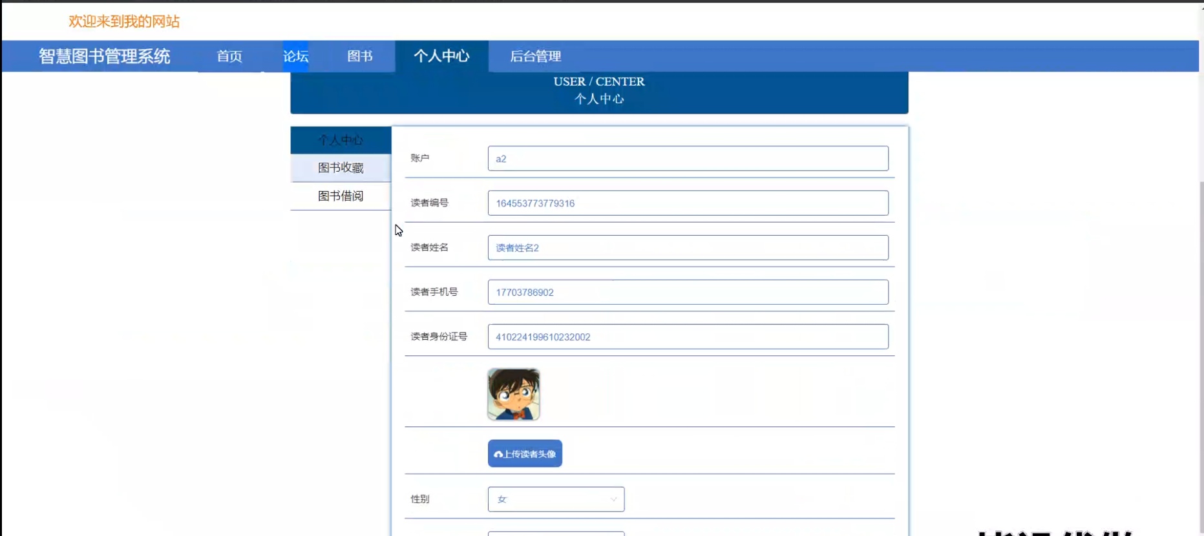1204x536 pixels.
Task: Click the 上传读者头像 upload button
Action: (x=525, y=453)
